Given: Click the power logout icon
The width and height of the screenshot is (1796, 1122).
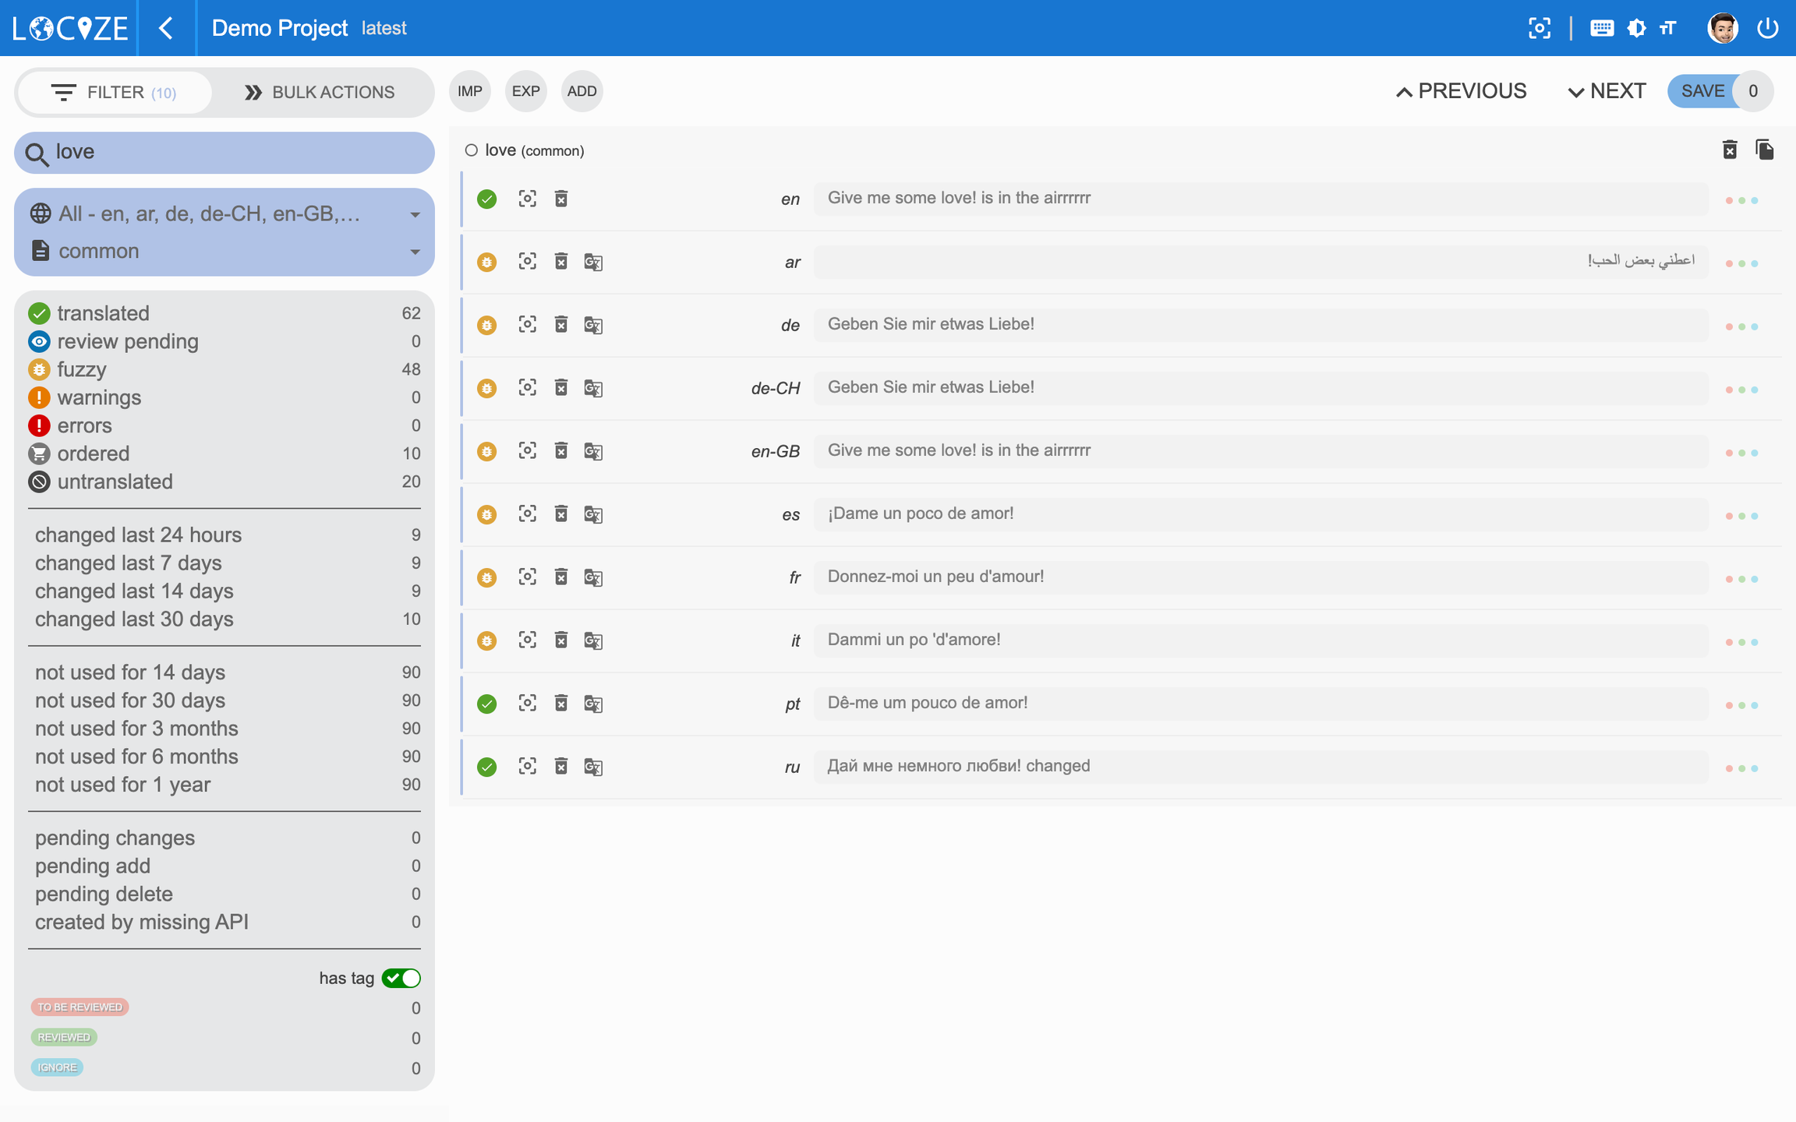Looking at the screenshot, I should click(1767, 28).
